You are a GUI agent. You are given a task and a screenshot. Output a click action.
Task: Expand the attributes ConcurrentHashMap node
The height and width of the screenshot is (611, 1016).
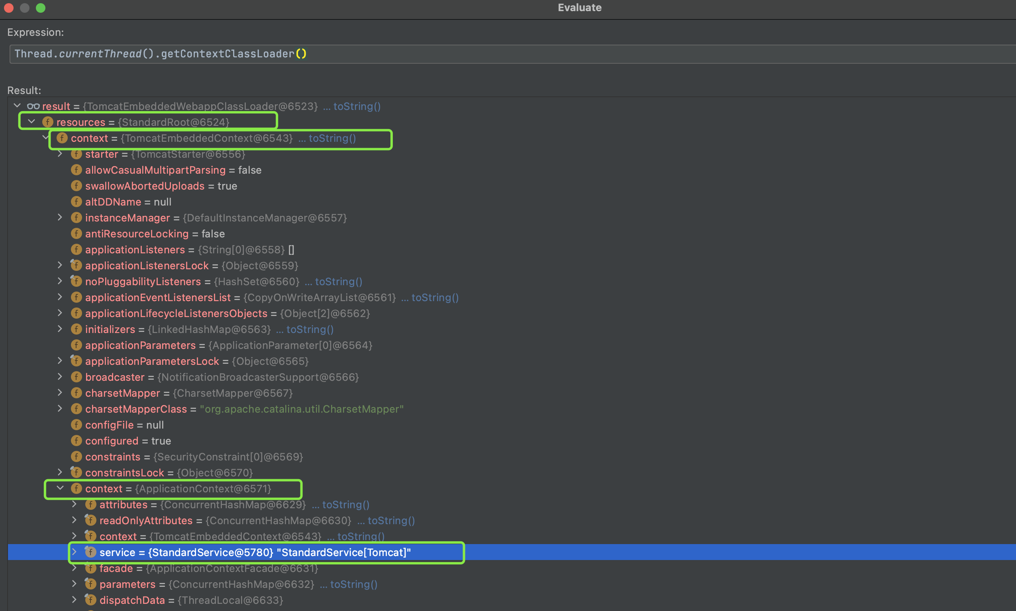pos(75,504)
